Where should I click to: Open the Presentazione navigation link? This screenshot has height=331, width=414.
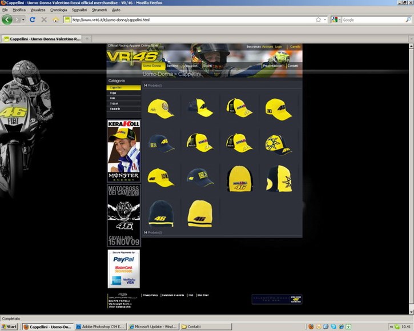(272, 66)
